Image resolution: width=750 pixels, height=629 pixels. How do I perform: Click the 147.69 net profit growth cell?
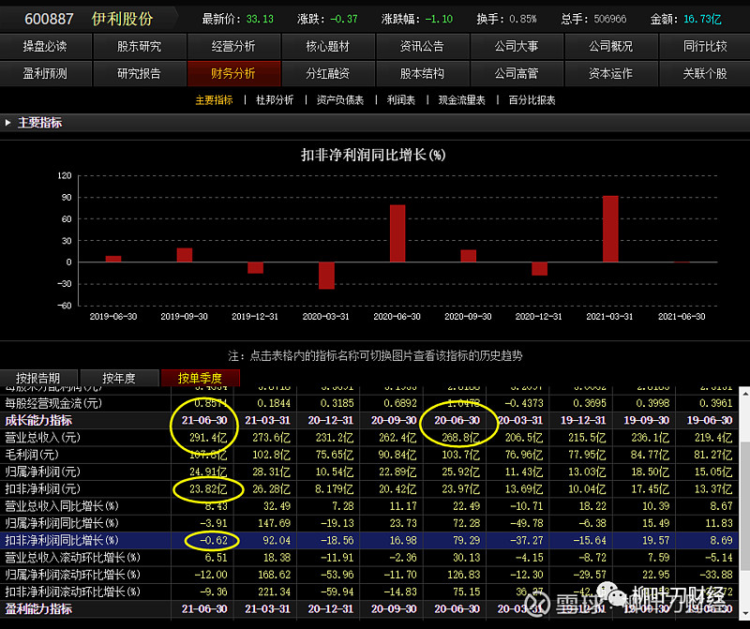(274, 523)
